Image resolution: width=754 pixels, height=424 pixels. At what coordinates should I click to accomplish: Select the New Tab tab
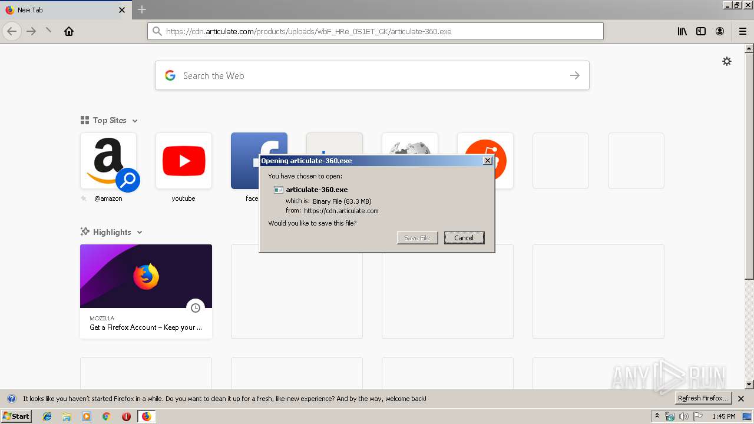pyautogui.click(x=65, y=10)
